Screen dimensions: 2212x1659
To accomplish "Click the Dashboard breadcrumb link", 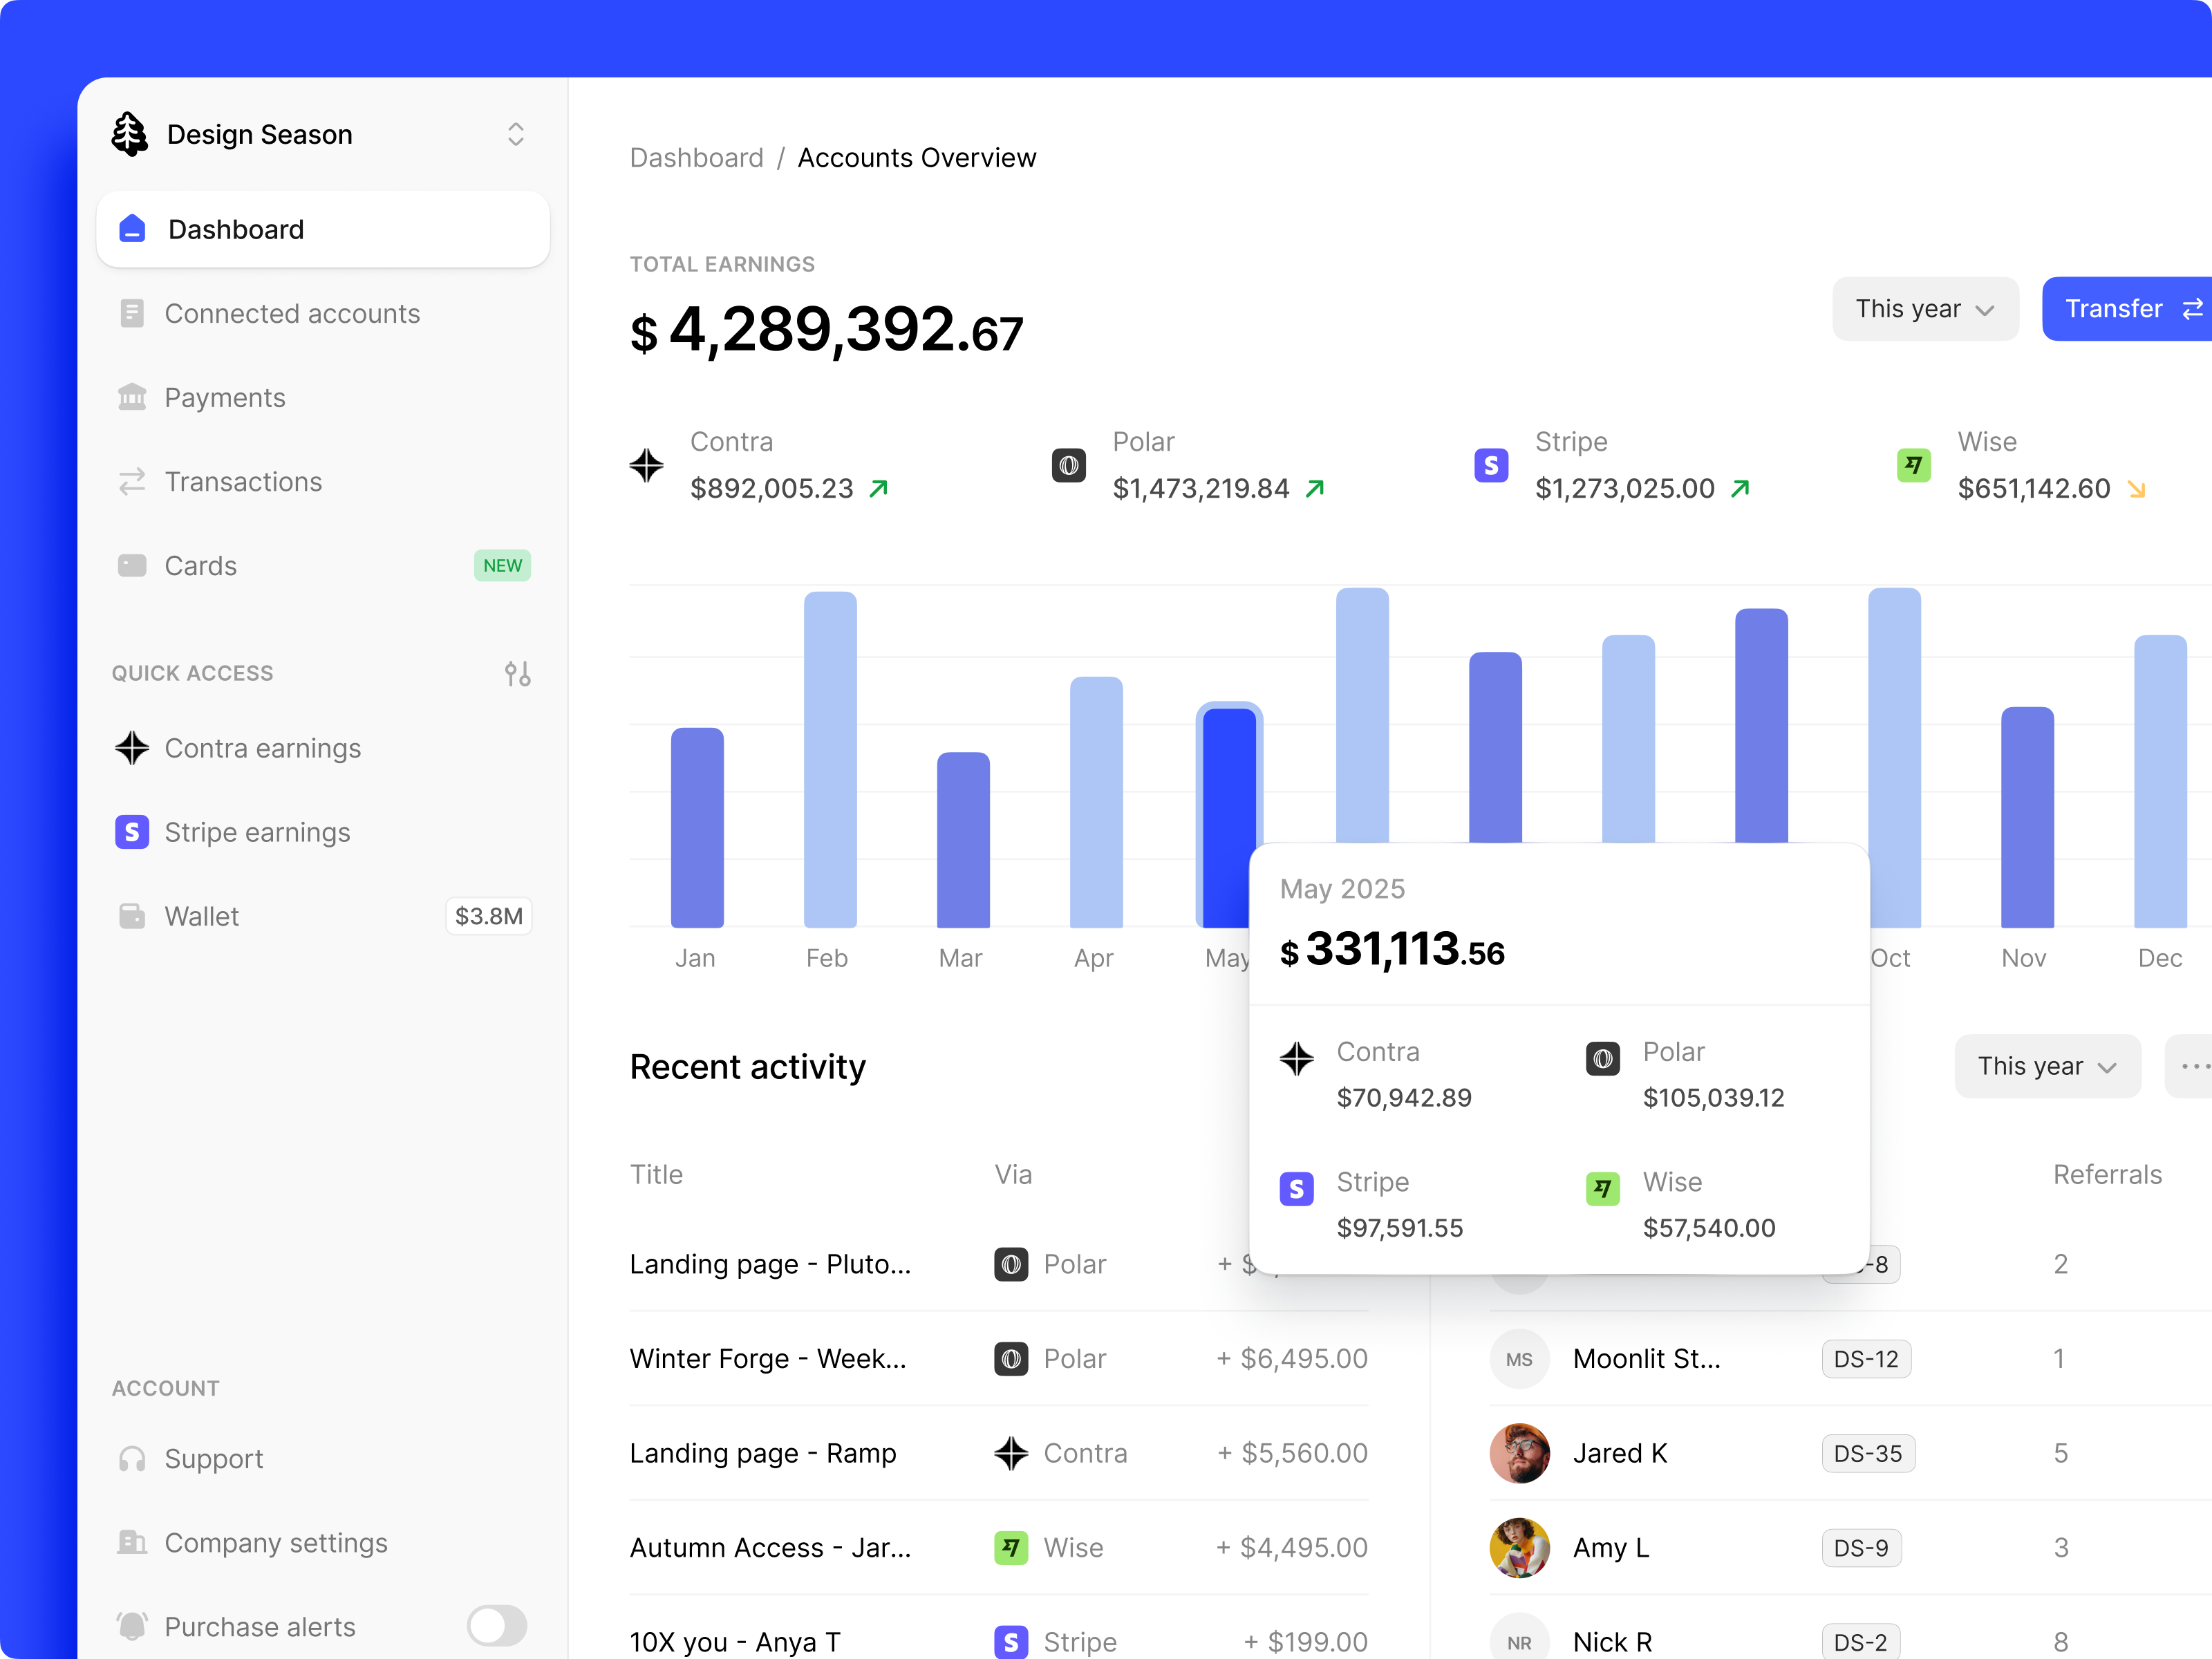I will (696, 158).
